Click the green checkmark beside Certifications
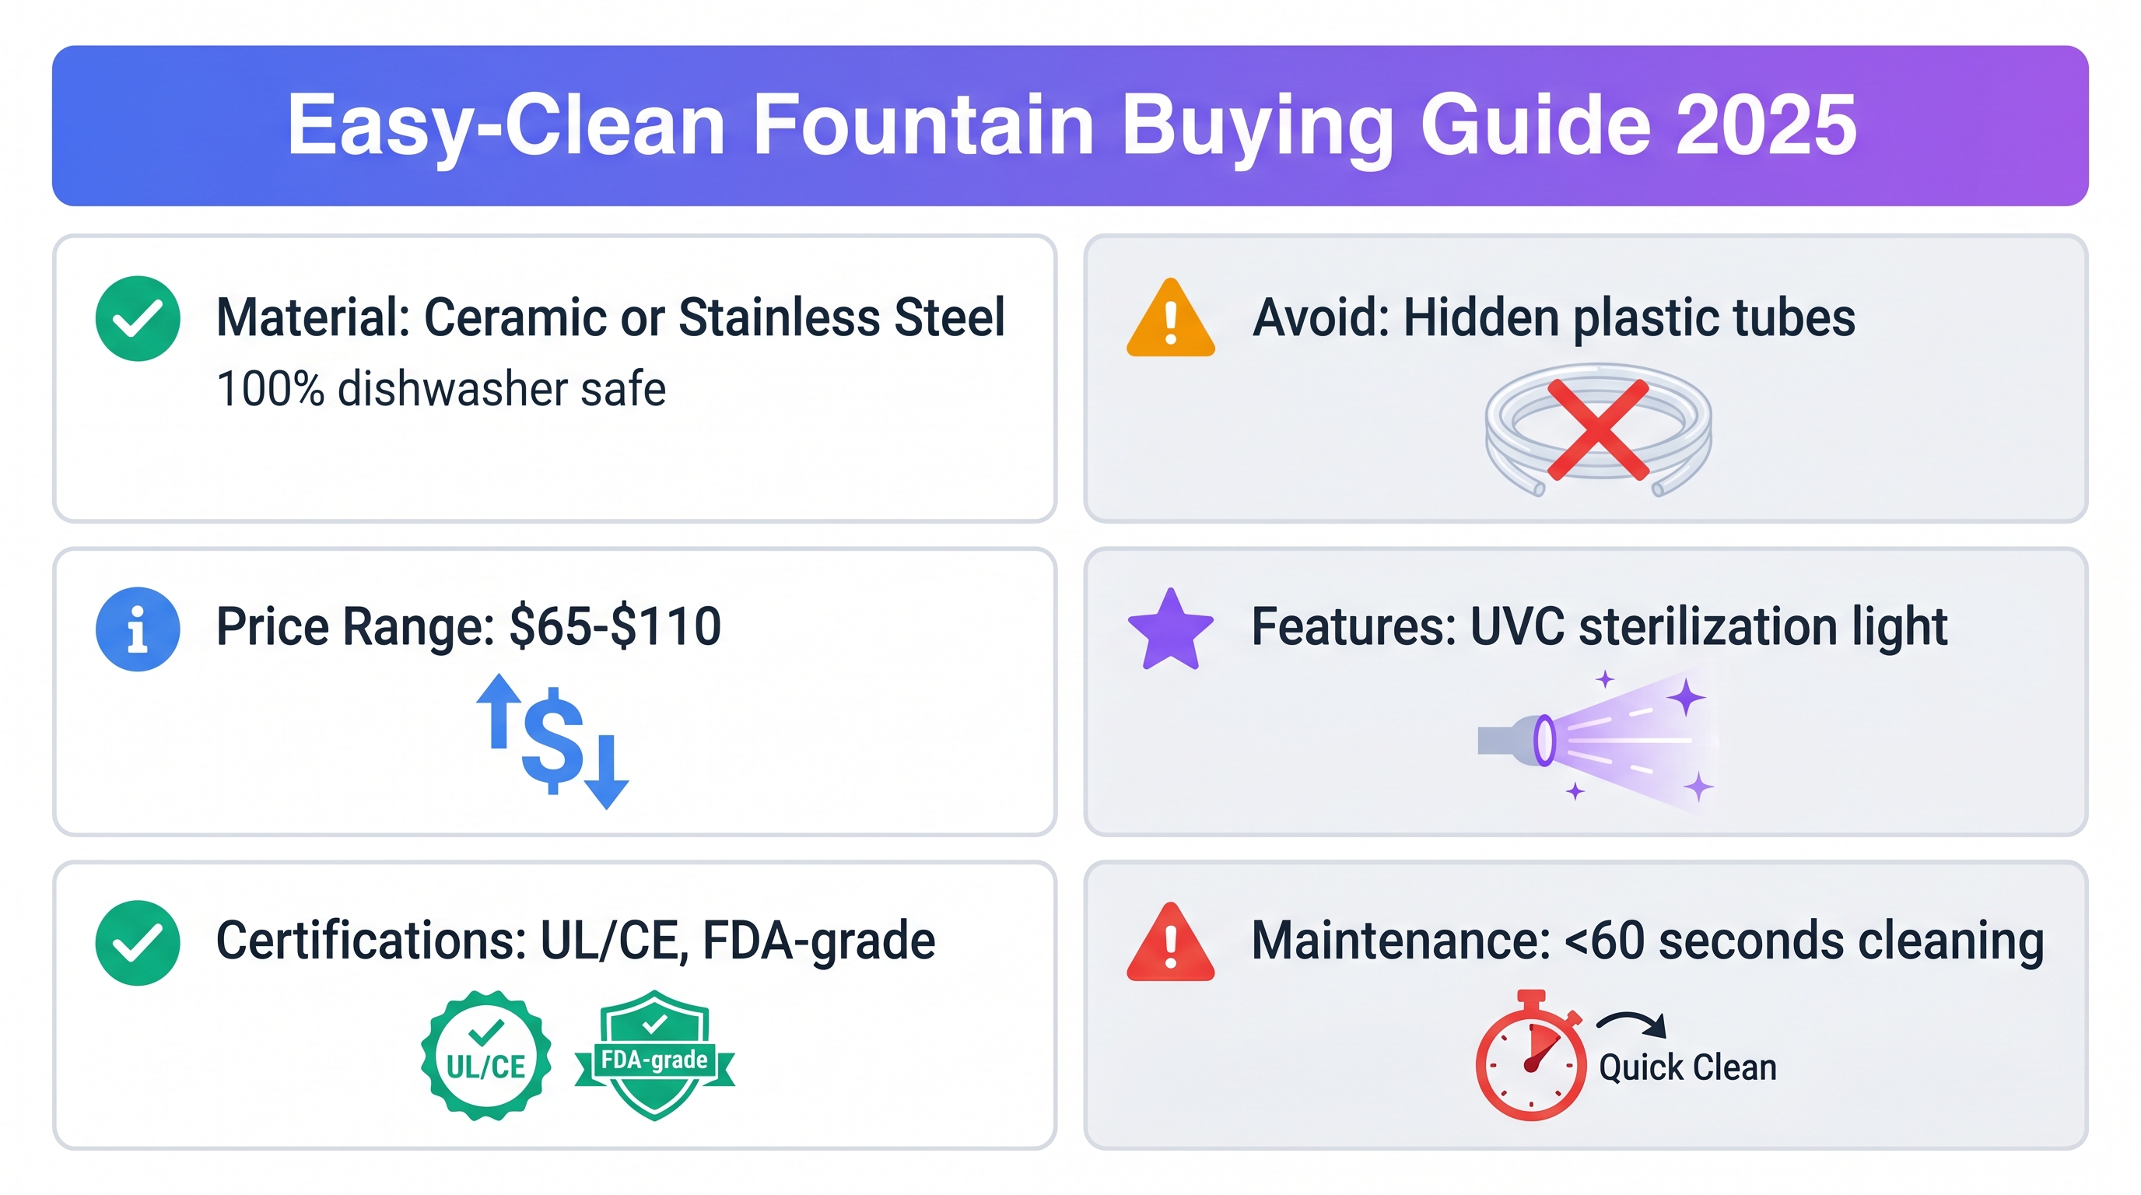Image resolution: width=2141 pixels, height=1195 pixels. point(137,942)
